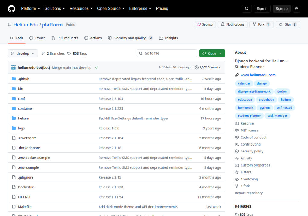The width and height of the screenshot is (308, 216).
Task: Open the green Code dropdown button
Action: 212,53
